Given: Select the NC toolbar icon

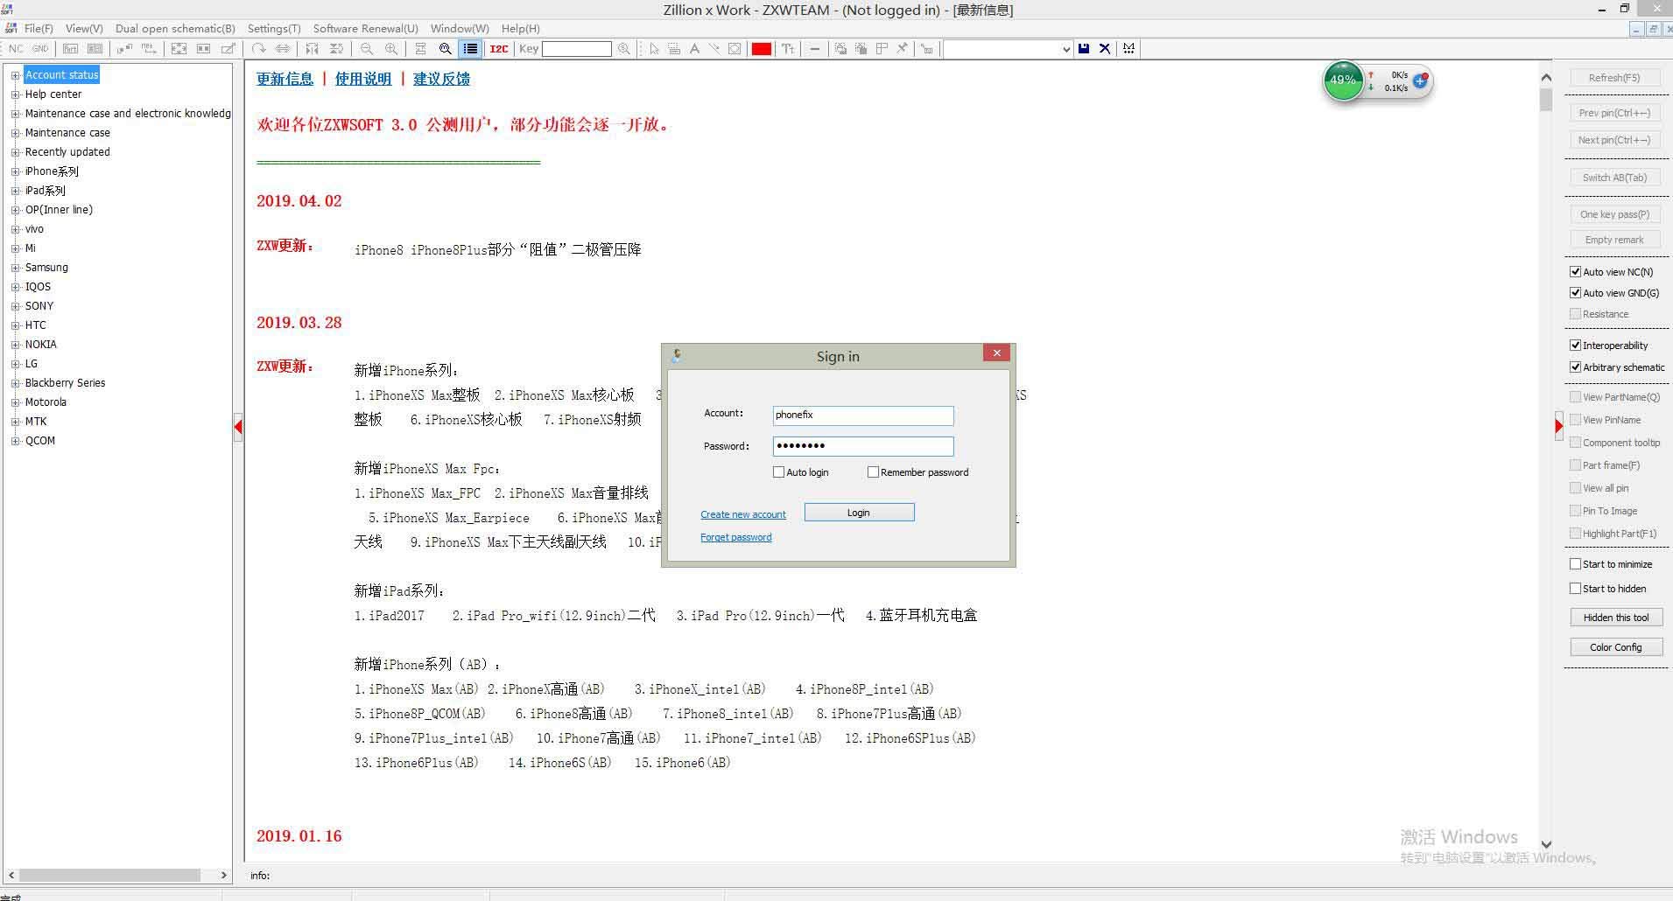Looking at the screenshot, I should pyautogui.click(x=16, y=49).
